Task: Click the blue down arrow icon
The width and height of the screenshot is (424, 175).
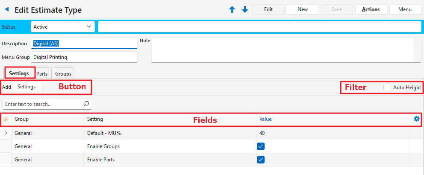Action: [x=245, y=9]
